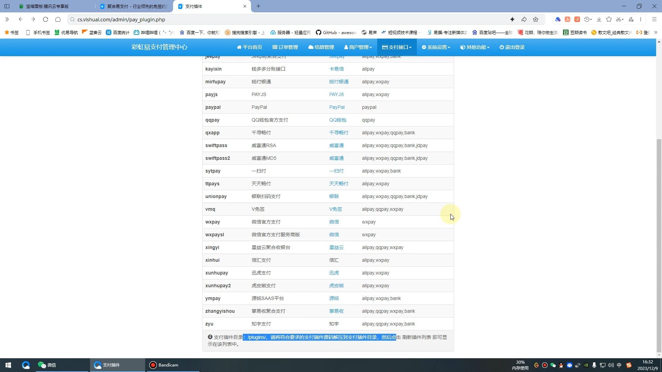The height and width of the screenshot is (372, 662).
Task: Open the favorites star in extension toolbar
Action: pos(609,19)
